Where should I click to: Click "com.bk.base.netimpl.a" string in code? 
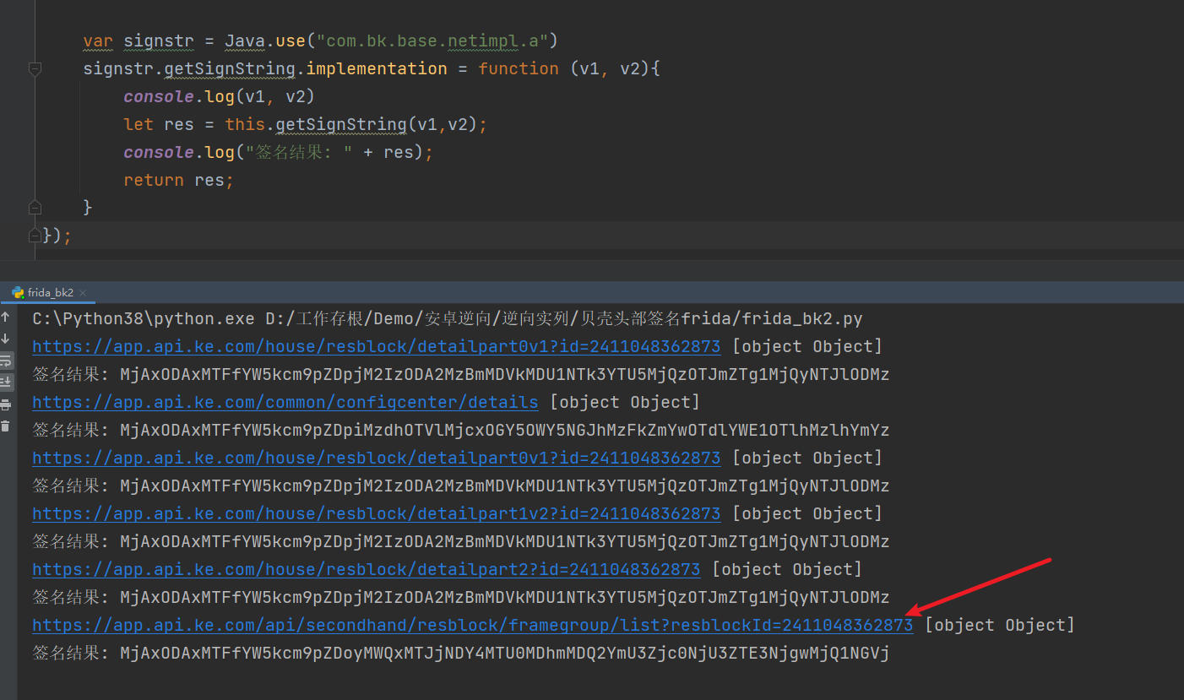click(432, 41)
